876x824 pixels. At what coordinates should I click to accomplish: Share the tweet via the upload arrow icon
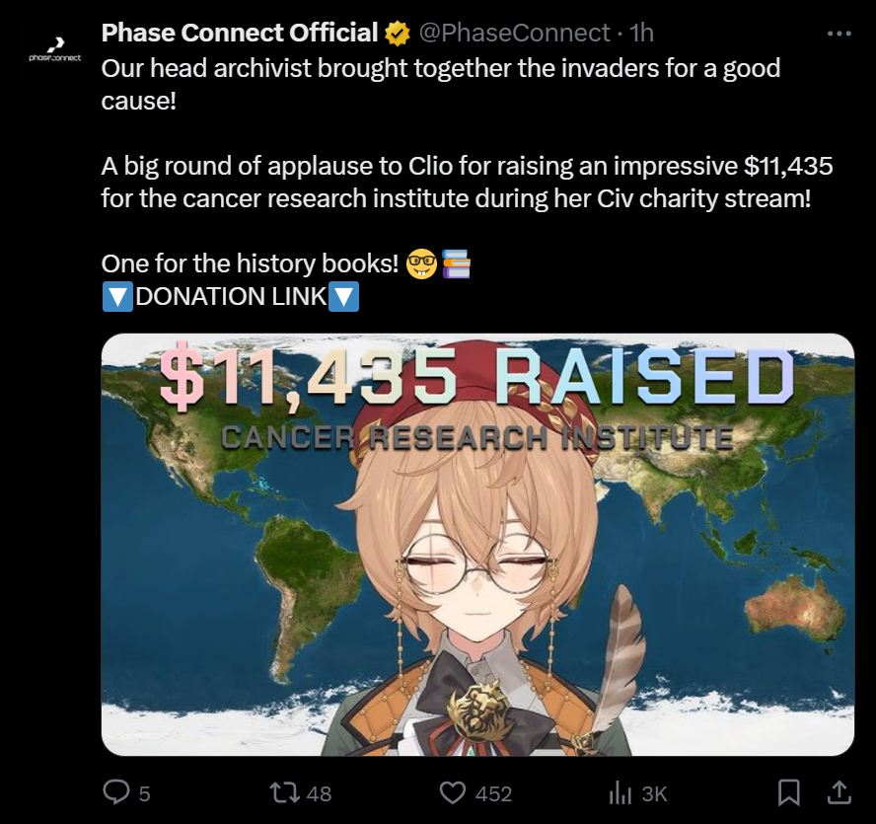point(839,792)
